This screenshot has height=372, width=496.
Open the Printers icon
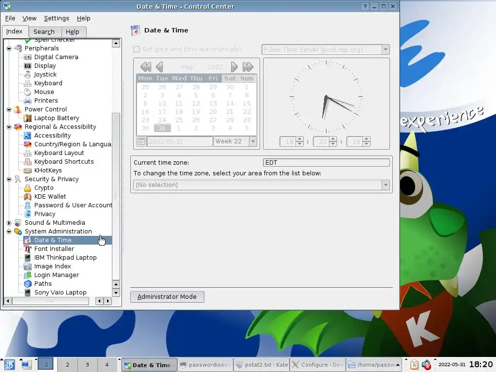(x=28, y=101)
